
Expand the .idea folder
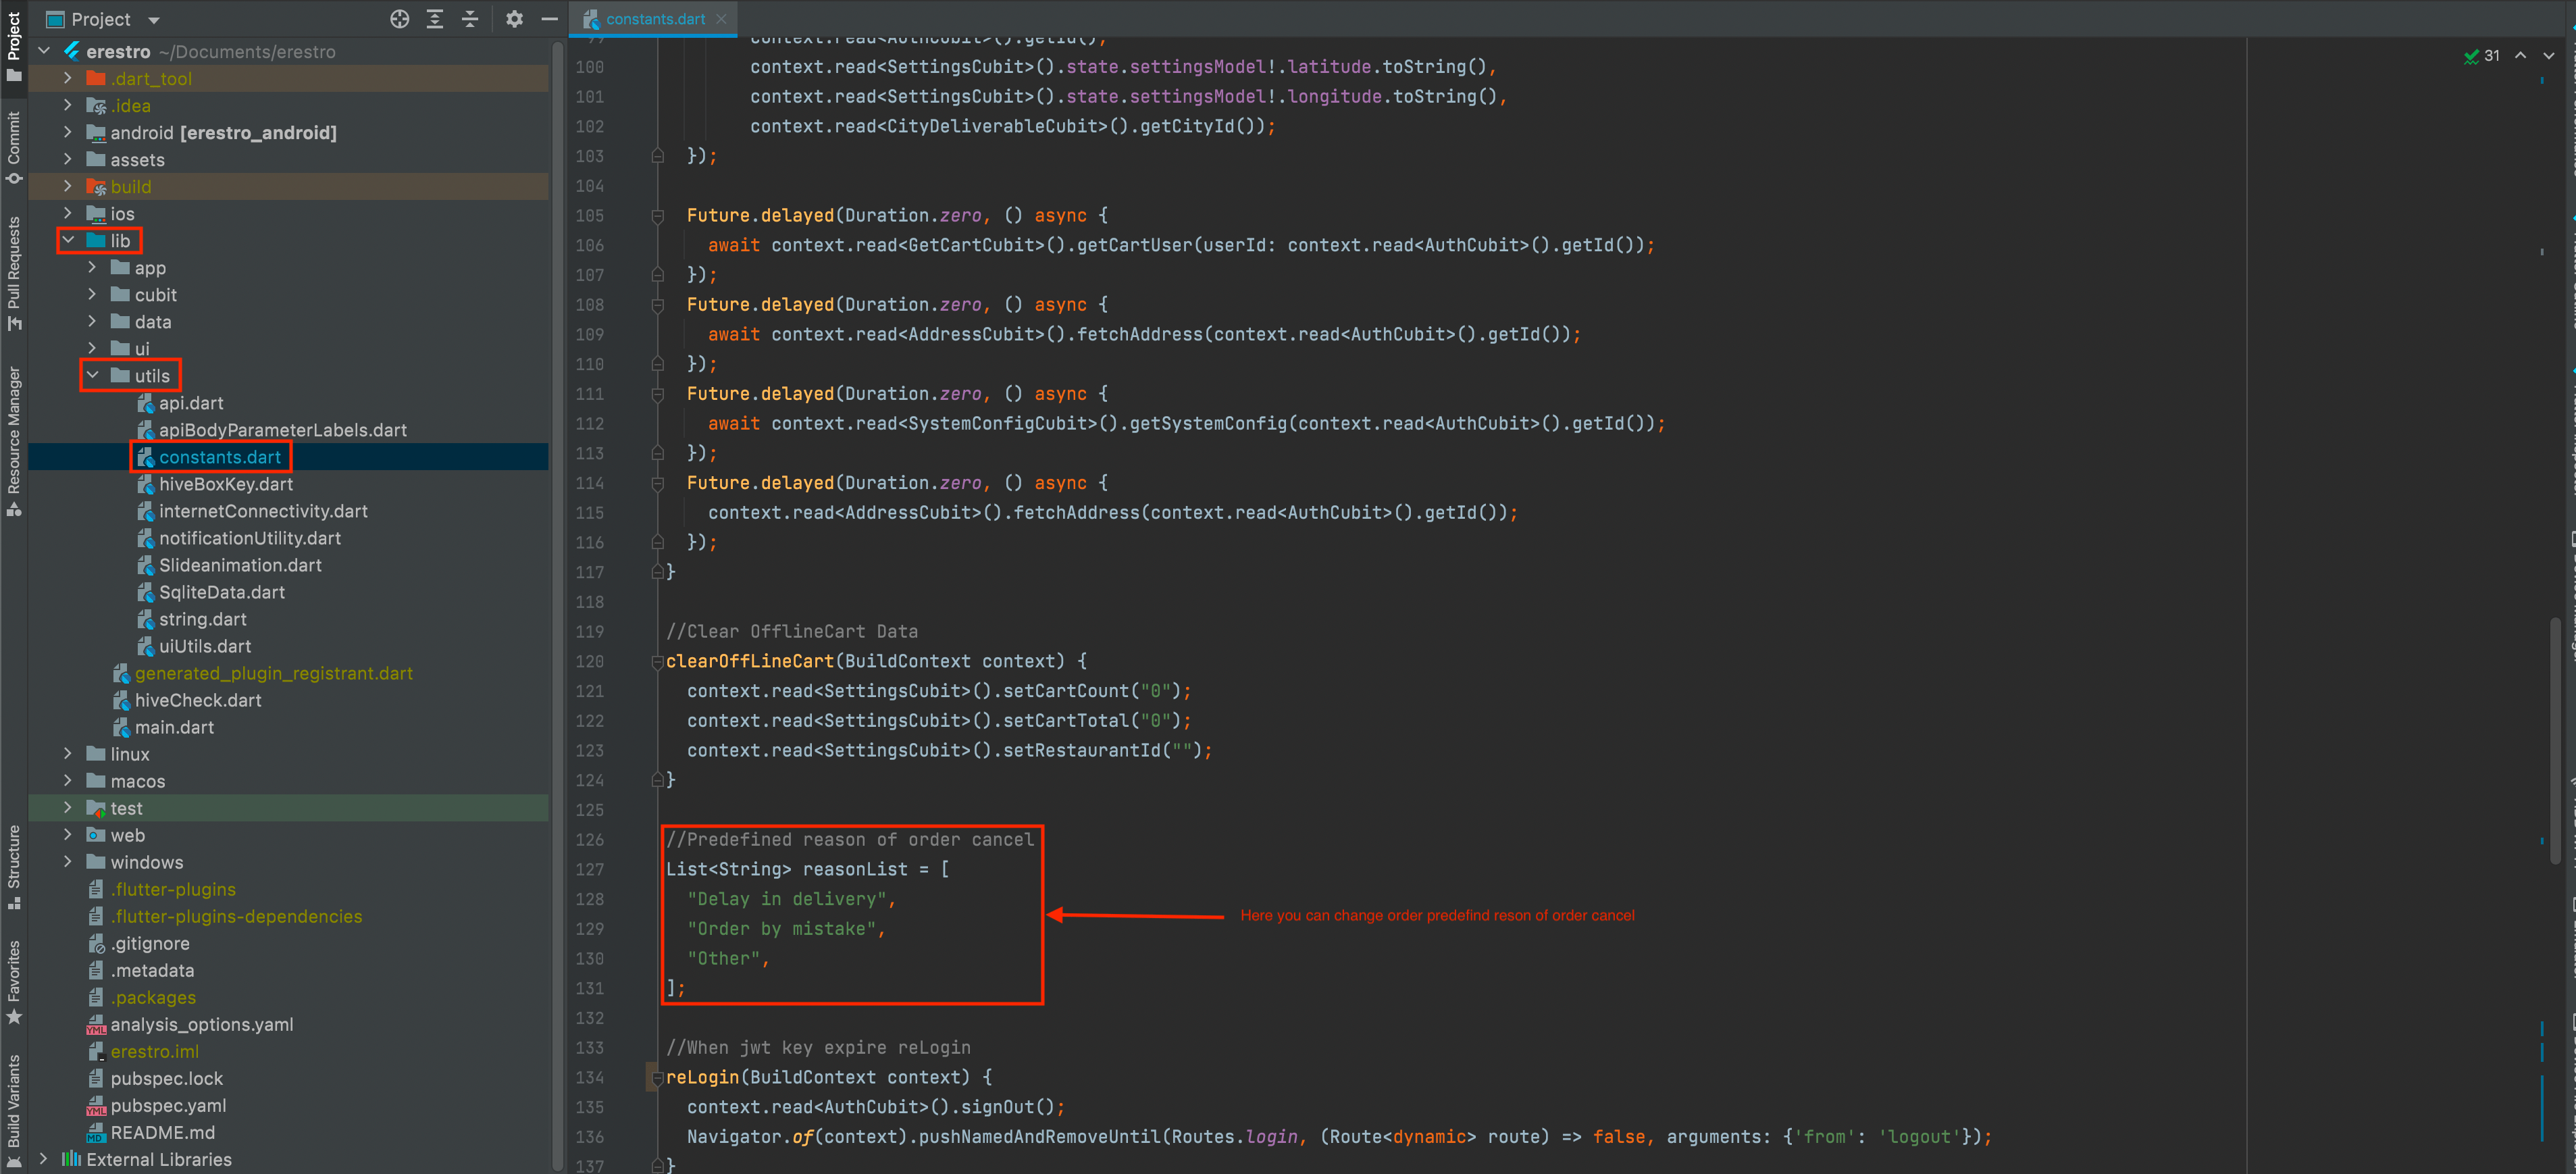tap(68, 105)
